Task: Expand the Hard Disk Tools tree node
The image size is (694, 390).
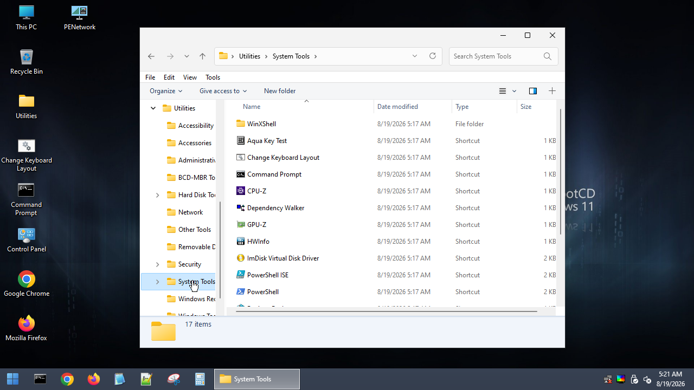Action: [157, 195]
